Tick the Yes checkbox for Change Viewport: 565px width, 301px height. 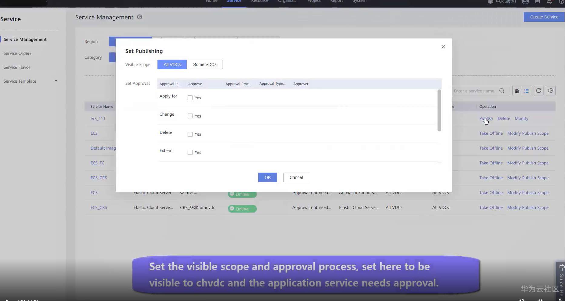[x=190, y=116]
